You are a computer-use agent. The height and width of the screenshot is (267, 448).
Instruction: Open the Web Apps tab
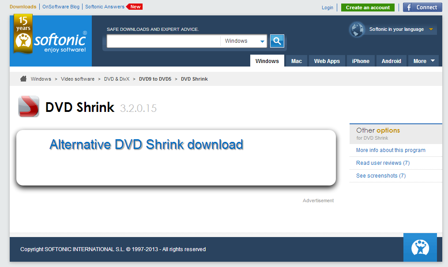pyautogui.click(x=327, y=61)
